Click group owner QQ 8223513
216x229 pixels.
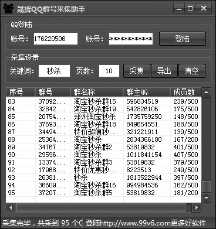(139, 170)
